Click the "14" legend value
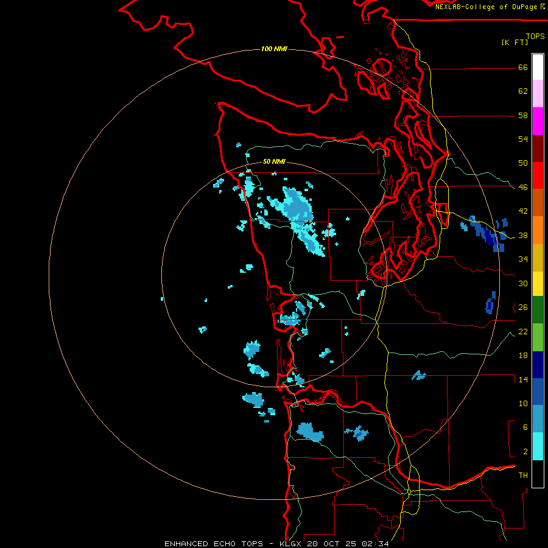 pyautogui.click(x=523, y=379)
